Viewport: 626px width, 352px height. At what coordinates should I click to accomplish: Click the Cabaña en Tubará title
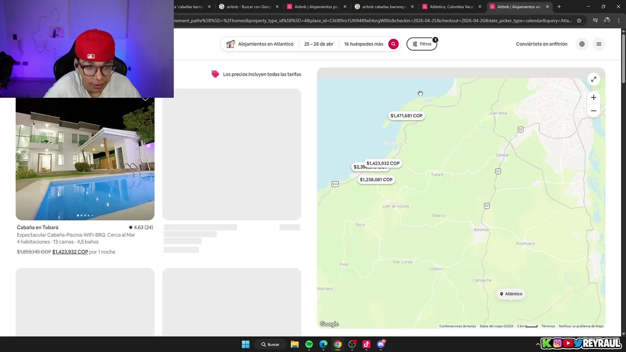38,227
